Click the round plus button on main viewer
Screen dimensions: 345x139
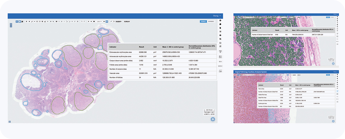(213, 119)
